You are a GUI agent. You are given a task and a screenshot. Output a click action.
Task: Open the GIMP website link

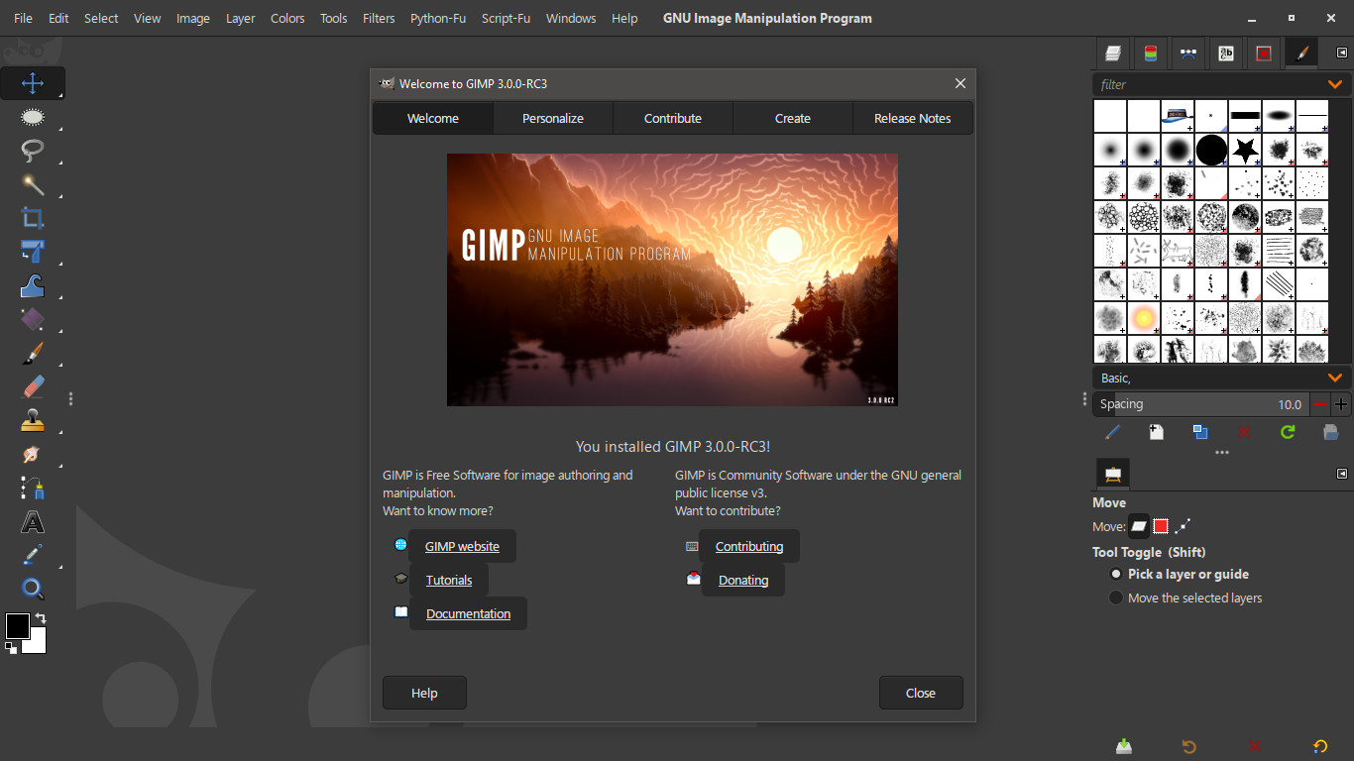[x=462, y=546]
